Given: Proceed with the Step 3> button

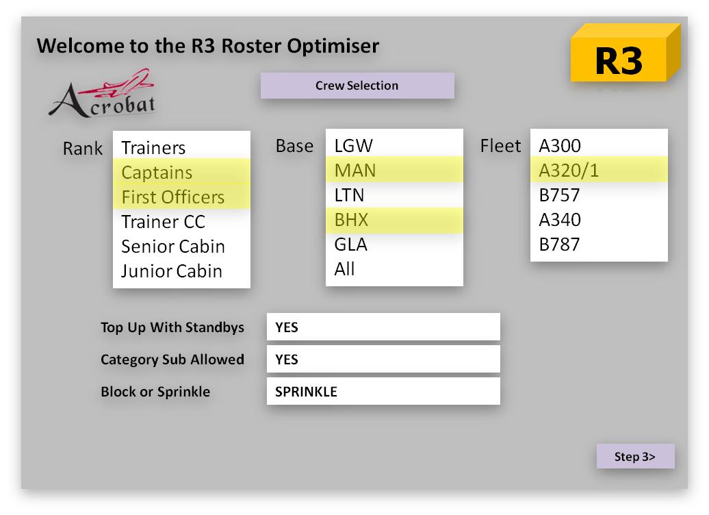Looking at the screenshot, I should point(634,457).
